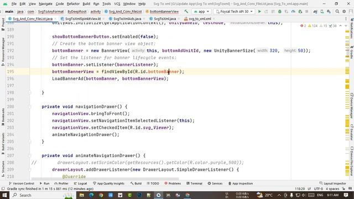354x199 pixels.
Task: Open Terminal tool window
Action: [x=194, y=184]
